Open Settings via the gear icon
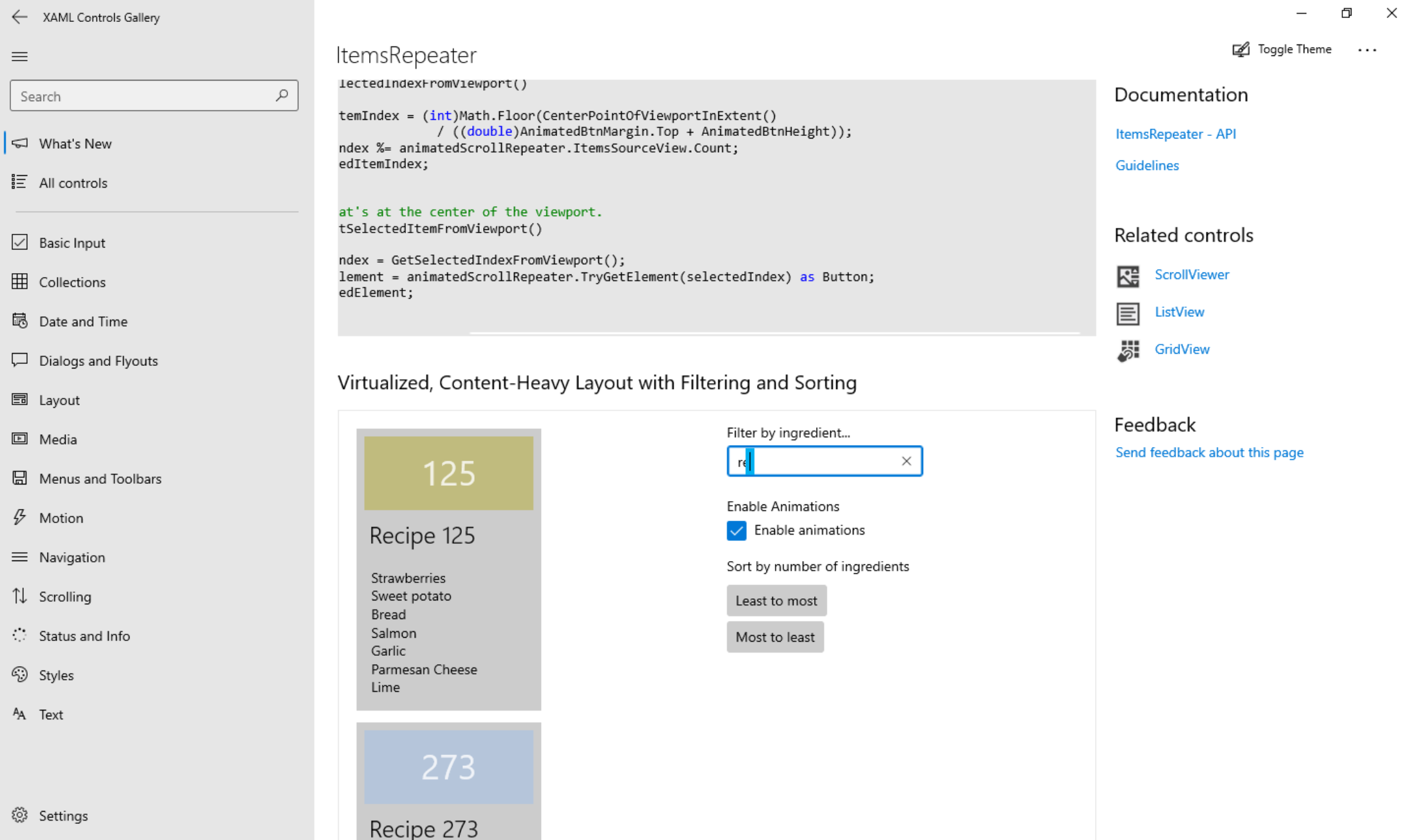The width and height of the screenshot is (1410, 840). (x=19, y=815)
